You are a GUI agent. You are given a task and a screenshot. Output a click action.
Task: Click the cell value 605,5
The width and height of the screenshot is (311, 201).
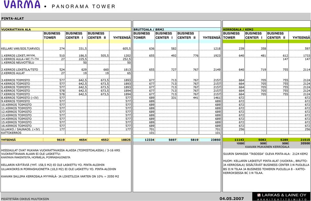127,49
